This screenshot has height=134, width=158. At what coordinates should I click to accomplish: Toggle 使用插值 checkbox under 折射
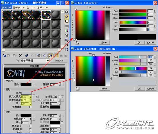click(30, 126)
